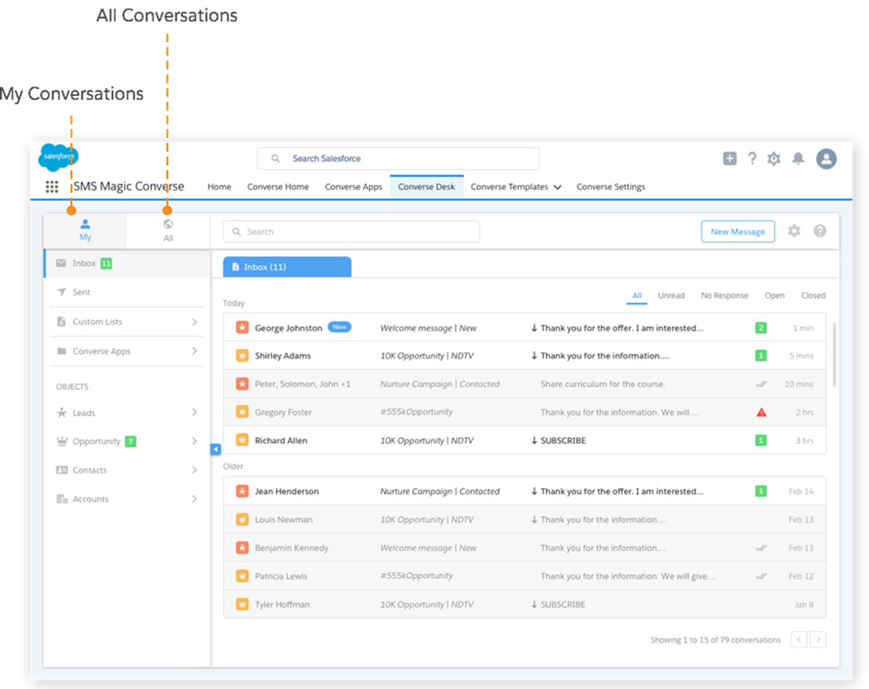
Task: Open Salesforce help question mark
Action: (752, 158)
